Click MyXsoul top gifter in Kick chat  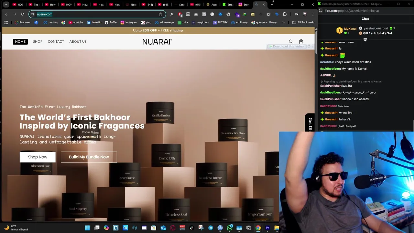pyautogui.click(x=350, y=28)
